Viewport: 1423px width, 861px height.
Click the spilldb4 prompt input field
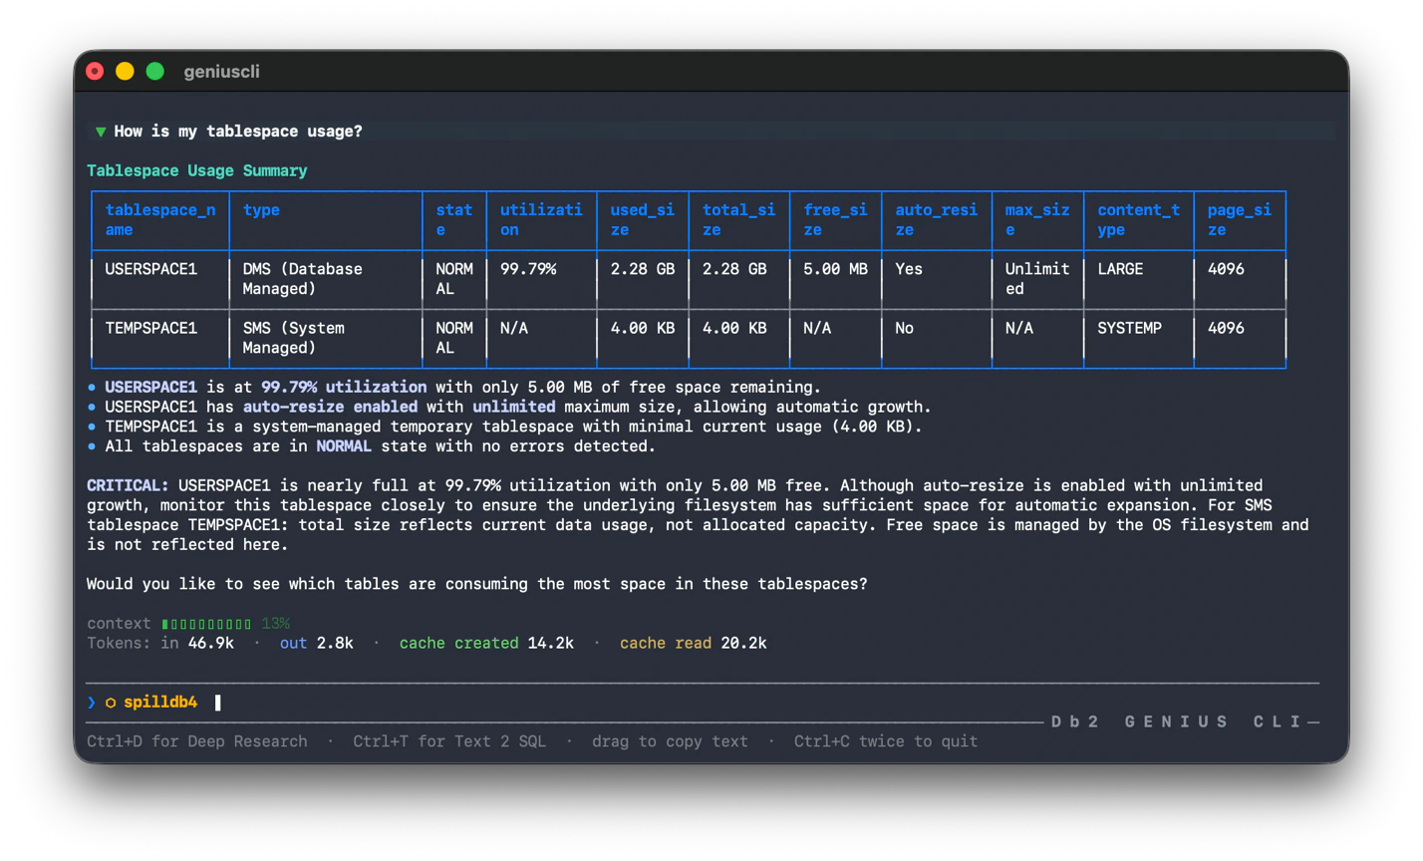pyautogui.click(x=703, y=703)
